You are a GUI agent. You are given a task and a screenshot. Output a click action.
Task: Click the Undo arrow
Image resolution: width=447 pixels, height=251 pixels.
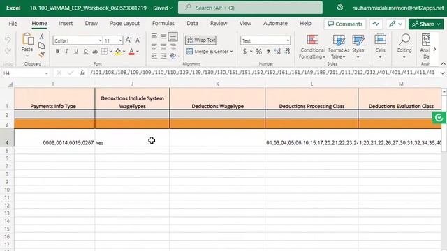8,40
